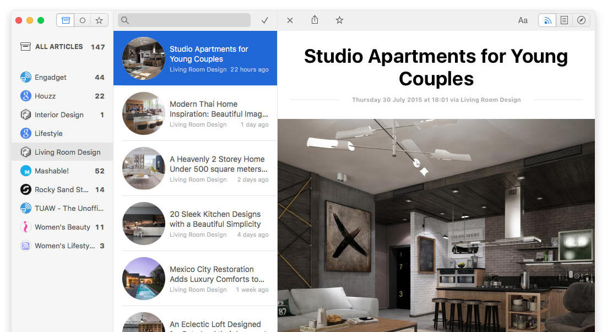The height and width of the screenshot is (332, 607).
Task: Show all articles filter in sidebar toolbar
Action: 66,20
